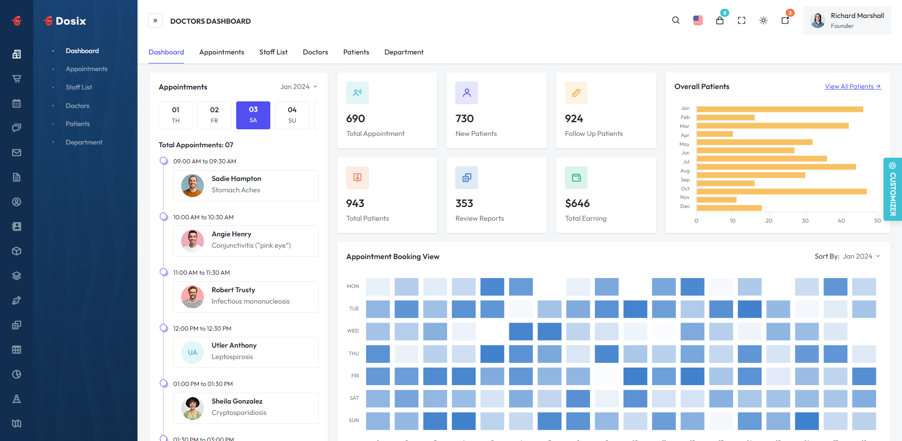Click the Follow Up Patients syringe icon
This screenshot has width=902, height=441.
[576, 93]
